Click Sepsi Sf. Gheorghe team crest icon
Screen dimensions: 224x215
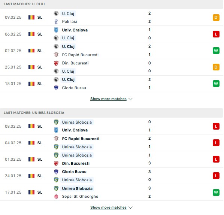point(56,196)
